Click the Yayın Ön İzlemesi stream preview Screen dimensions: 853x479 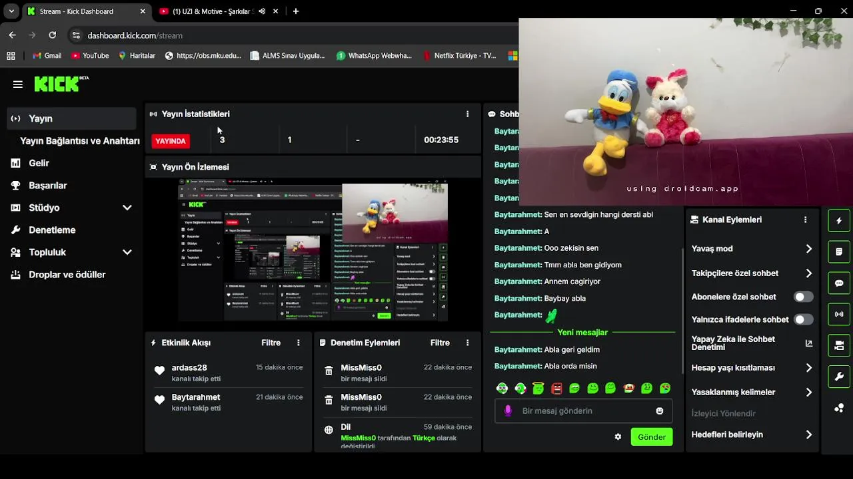coord(313,250)
